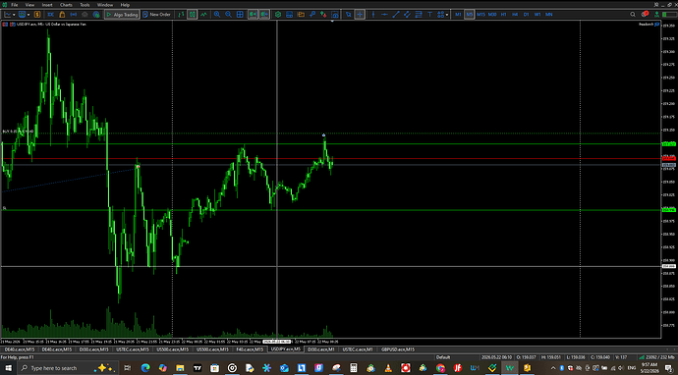Select the D1 timeframe button
678x375 pixels.
click(x=526, y=15)
